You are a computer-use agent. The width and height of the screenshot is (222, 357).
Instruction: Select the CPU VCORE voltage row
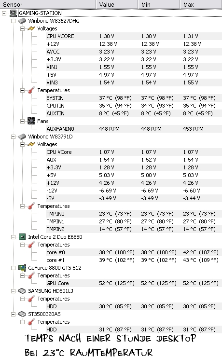134,36
